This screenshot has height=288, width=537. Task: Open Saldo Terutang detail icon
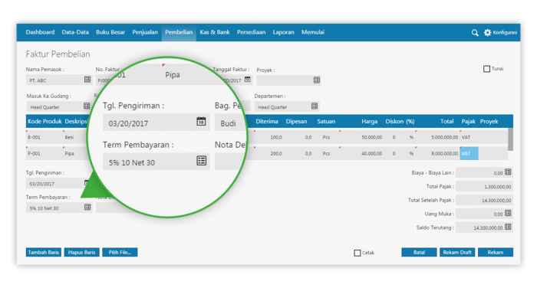[508, 227]
